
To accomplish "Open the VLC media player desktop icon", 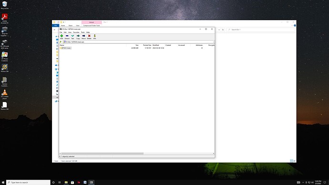I will (x=5, y=94).
